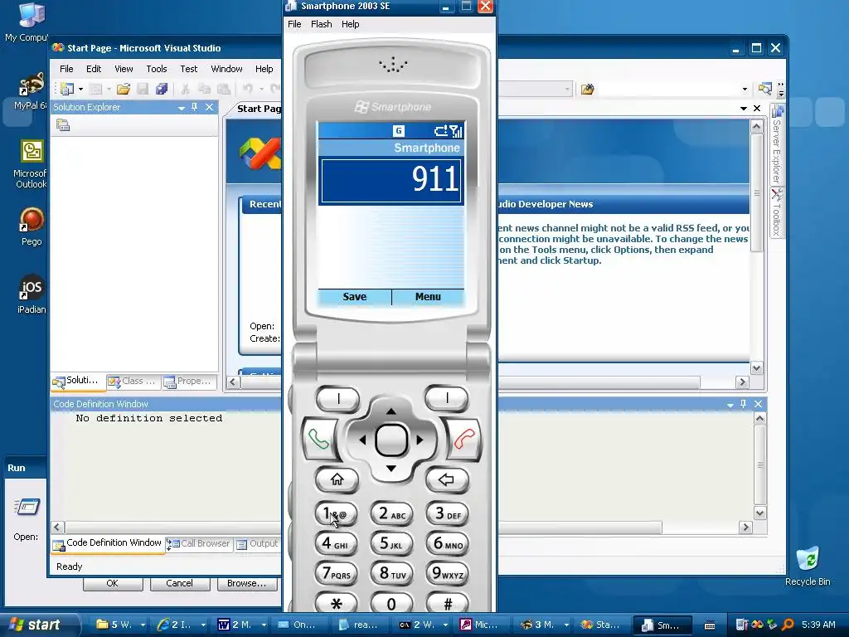Click the 911 number field on phone screen
Screen dimensions: 849x637
coord(391,180)
